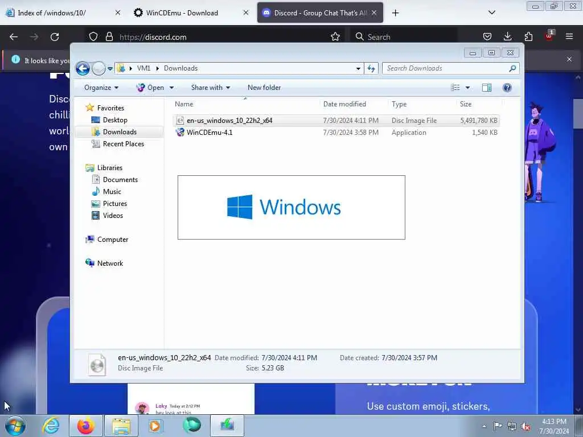Sort by Size column header
The height and width of the screenshot is (437, 583).
click(479, 104)
